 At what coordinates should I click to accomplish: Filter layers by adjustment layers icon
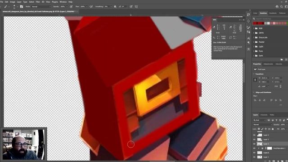click(x=273, y=120)
